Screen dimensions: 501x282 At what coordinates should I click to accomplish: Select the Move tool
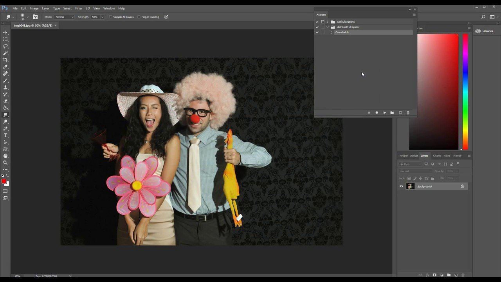[x=5, y=33]
